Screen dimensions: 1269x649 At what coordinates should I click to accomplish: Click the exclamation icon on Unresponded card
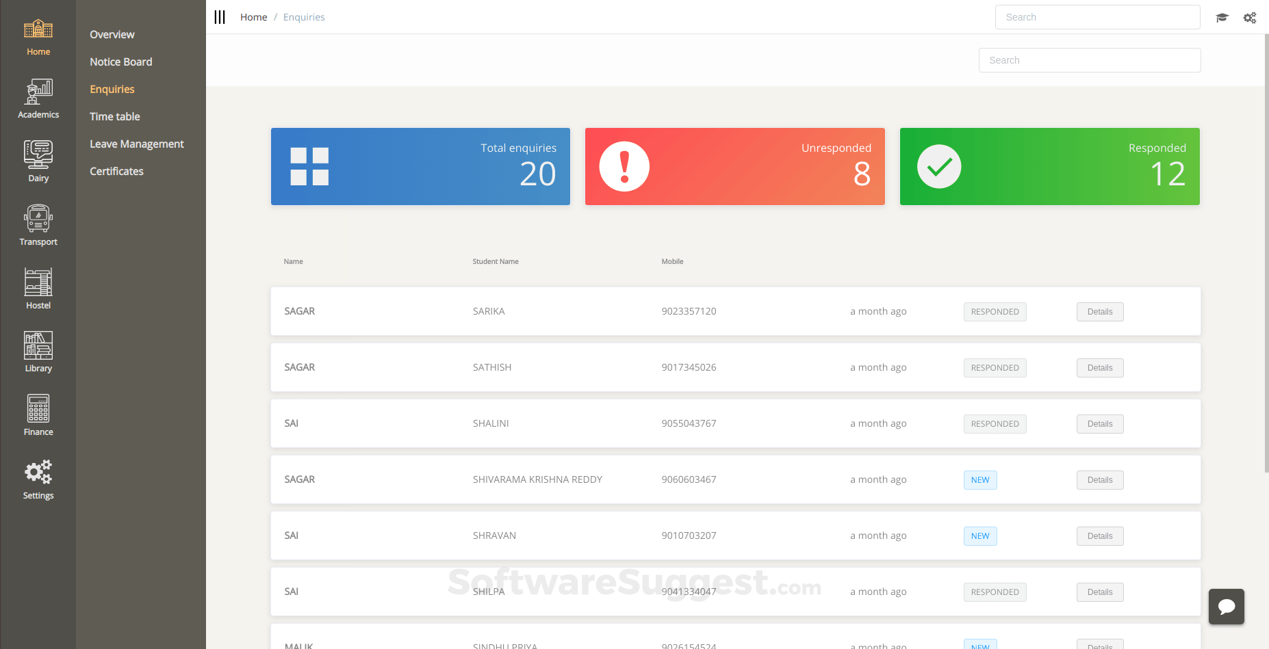[x=624, y=166]
